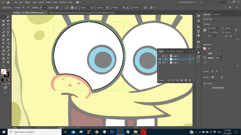Click Type here to search box

click(35, 132)
